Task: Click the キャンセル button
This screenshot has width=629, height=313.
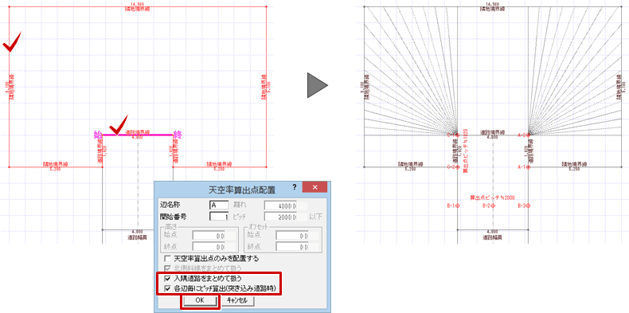Action: [237, 299]
